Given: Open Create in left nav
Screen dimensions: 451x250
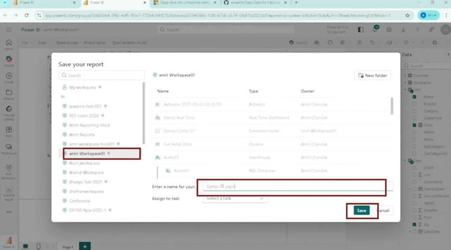Looking at the screenshot, I should pos(9,78).
